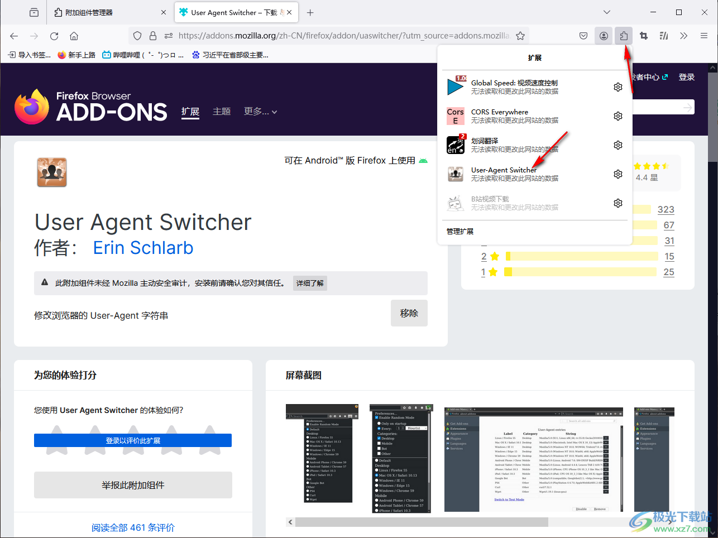Click the 1-star rating bar

580,272
